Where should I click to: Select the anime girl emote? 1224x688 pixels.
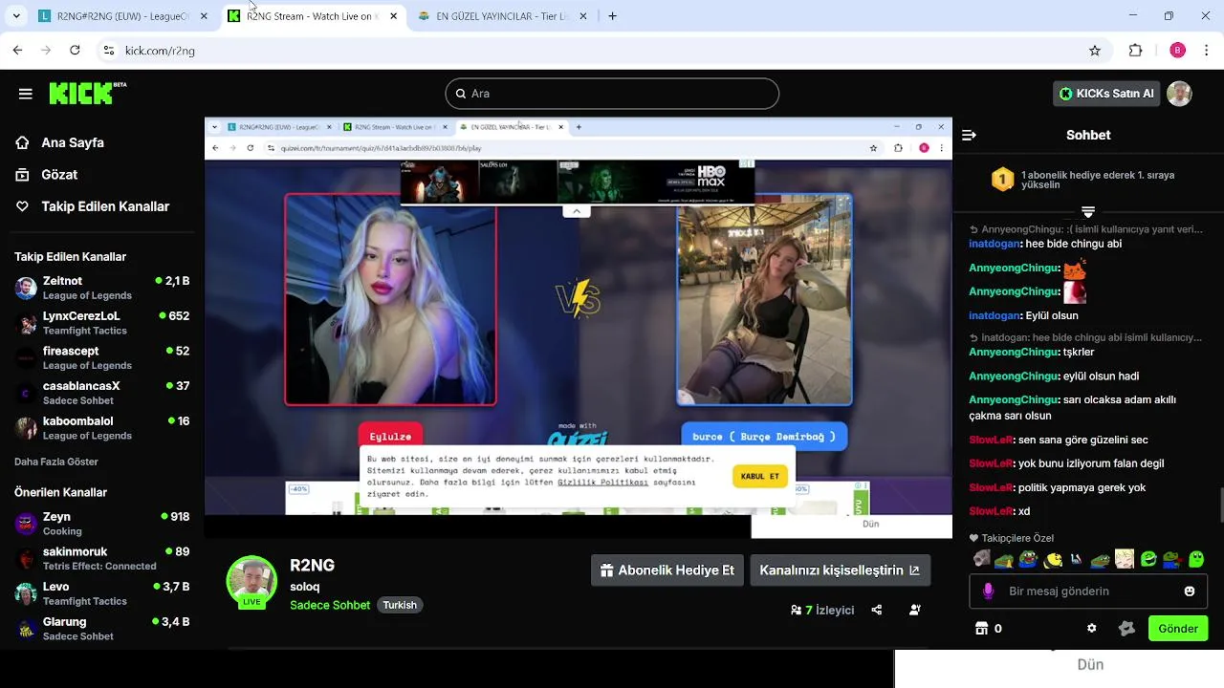click(1125, 559)
